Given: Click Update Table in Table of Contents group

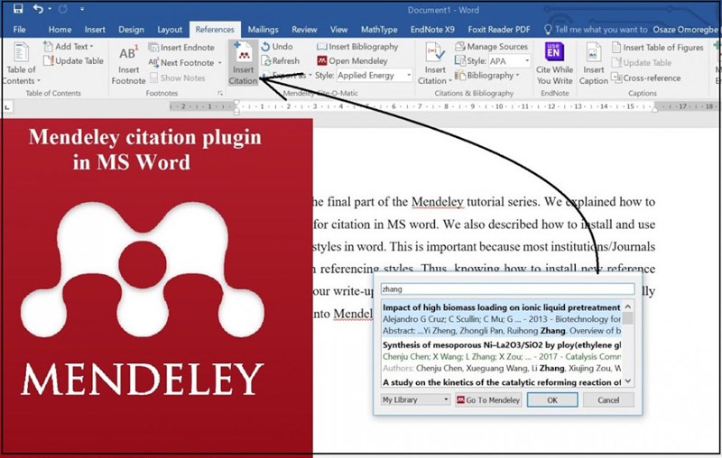Looking at the screenshot, I should tap(73, 60).
